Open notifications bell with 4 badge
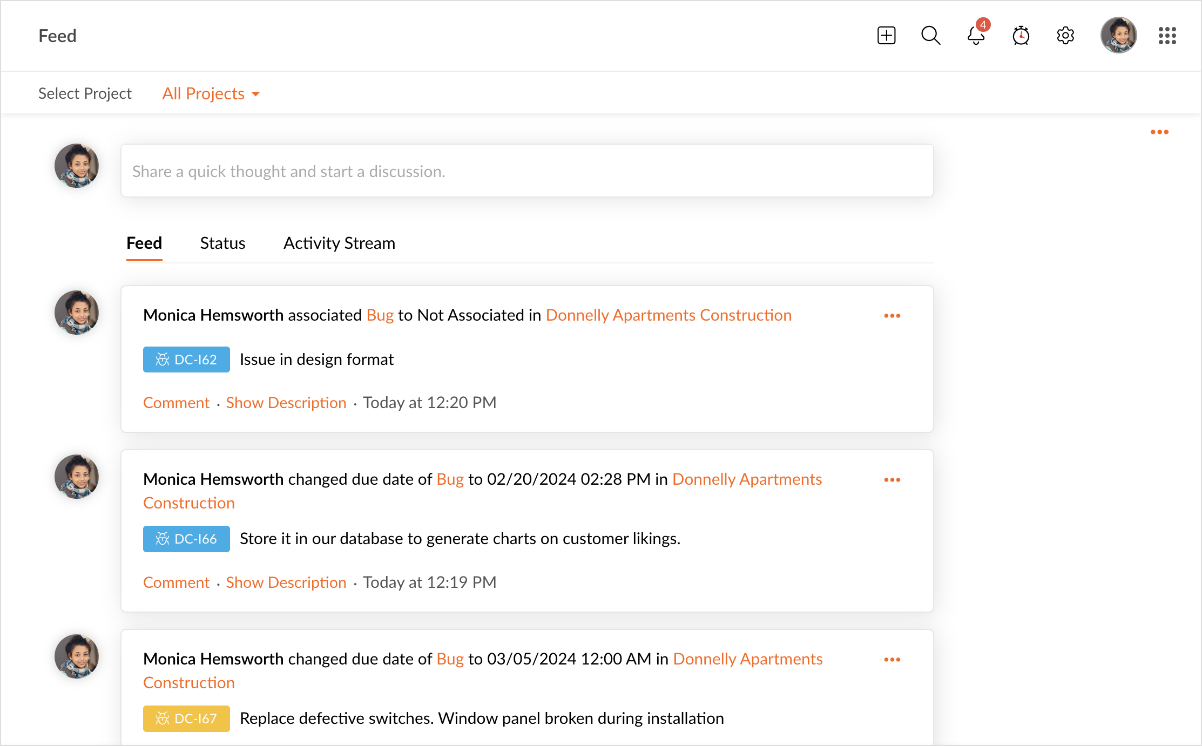This screenshot has width=1202, height=746. (x=976, y=36)
